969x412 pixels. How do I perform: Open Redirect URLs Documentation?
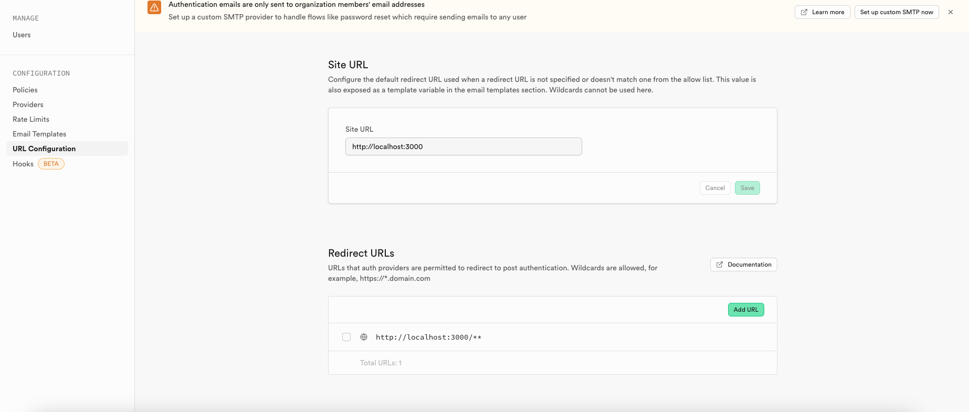click(743, 265)
